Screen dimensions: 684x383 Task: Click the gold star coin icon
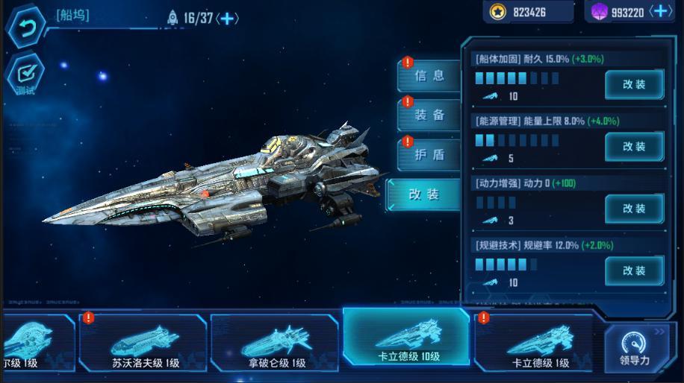(x=498, y=12)
